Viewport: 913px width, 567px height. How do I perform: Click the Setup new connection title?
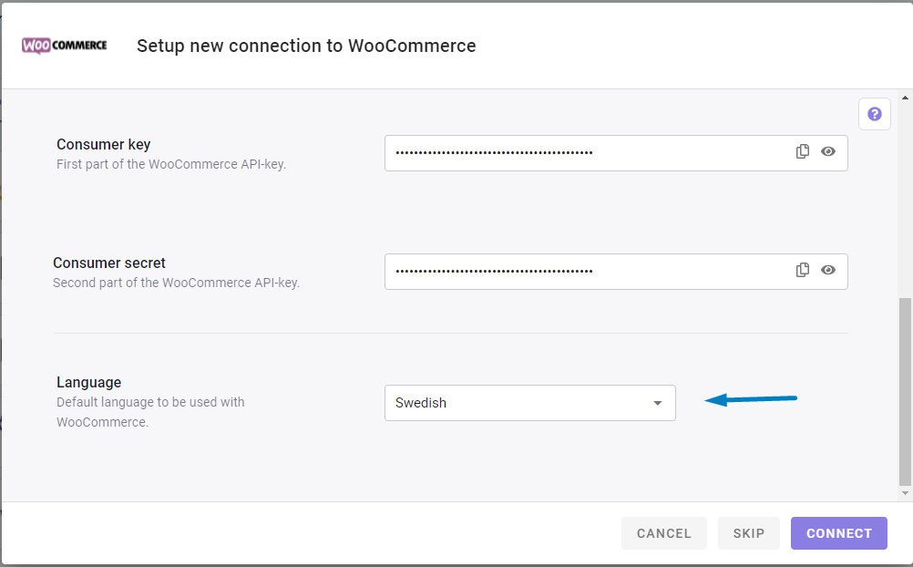click(306, 46)
